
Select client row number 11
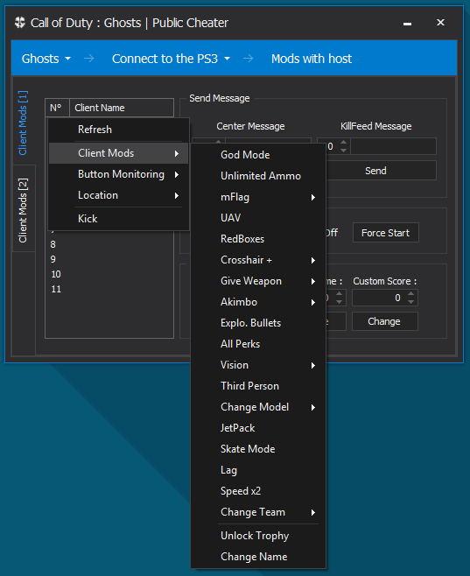[109, 289]
